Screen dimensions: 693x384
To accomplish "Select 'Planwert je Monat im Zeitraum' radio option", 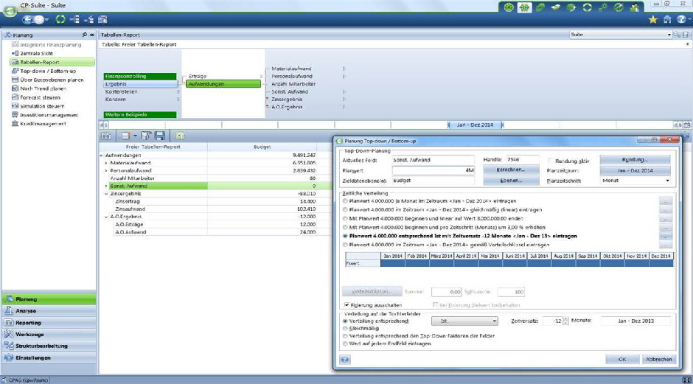I will (x=345, y=200).
